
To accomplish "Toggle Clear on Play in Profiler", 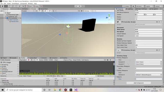I will [x=68, y=60].
